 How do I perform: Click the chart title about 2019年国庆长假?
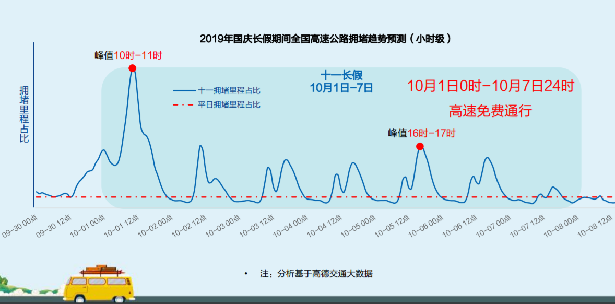pos(325,39)
